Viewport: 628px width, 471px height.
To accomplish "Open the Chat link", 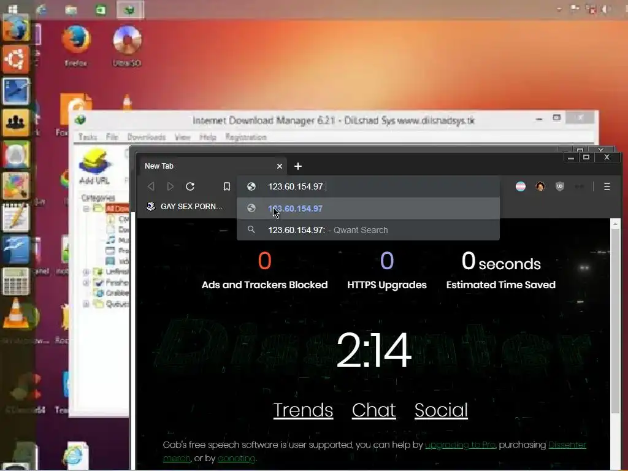I will [x=373, y=410].
